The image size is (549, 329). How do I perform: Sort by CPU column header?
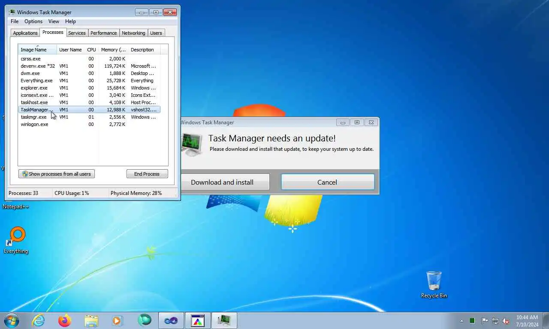point(91,50)
